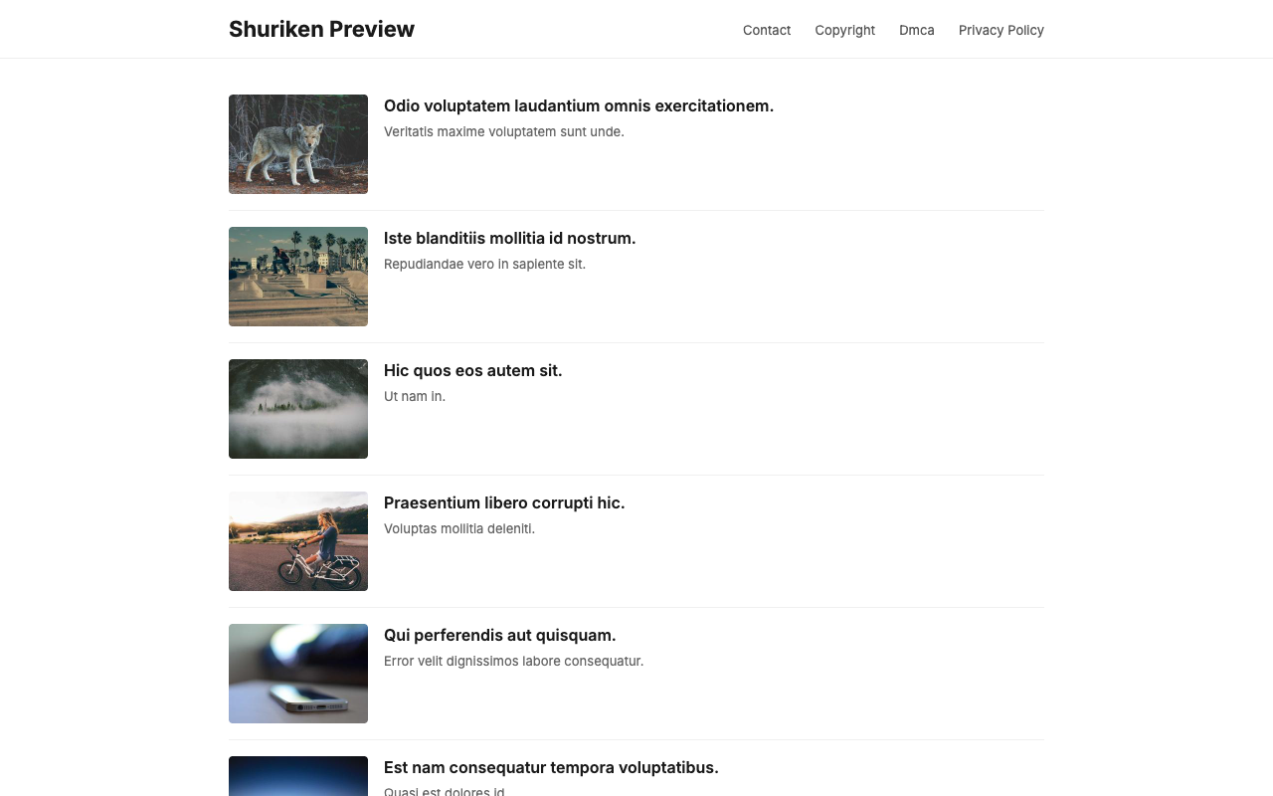Click the wolf thumbnail image
Image resolution: width=1273 pixels, height=796 pixels.
[x=298, y=144]
